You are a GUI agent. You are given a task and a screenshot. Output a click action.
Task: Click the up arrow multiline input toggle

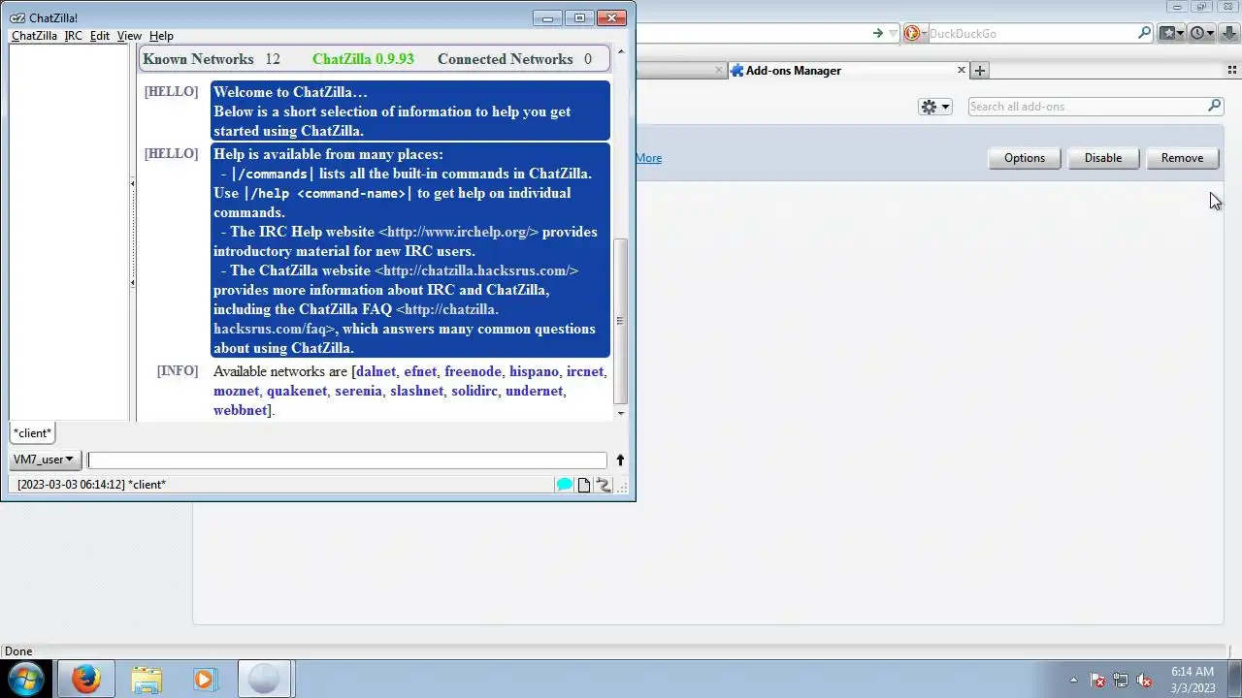coord(620,460)
